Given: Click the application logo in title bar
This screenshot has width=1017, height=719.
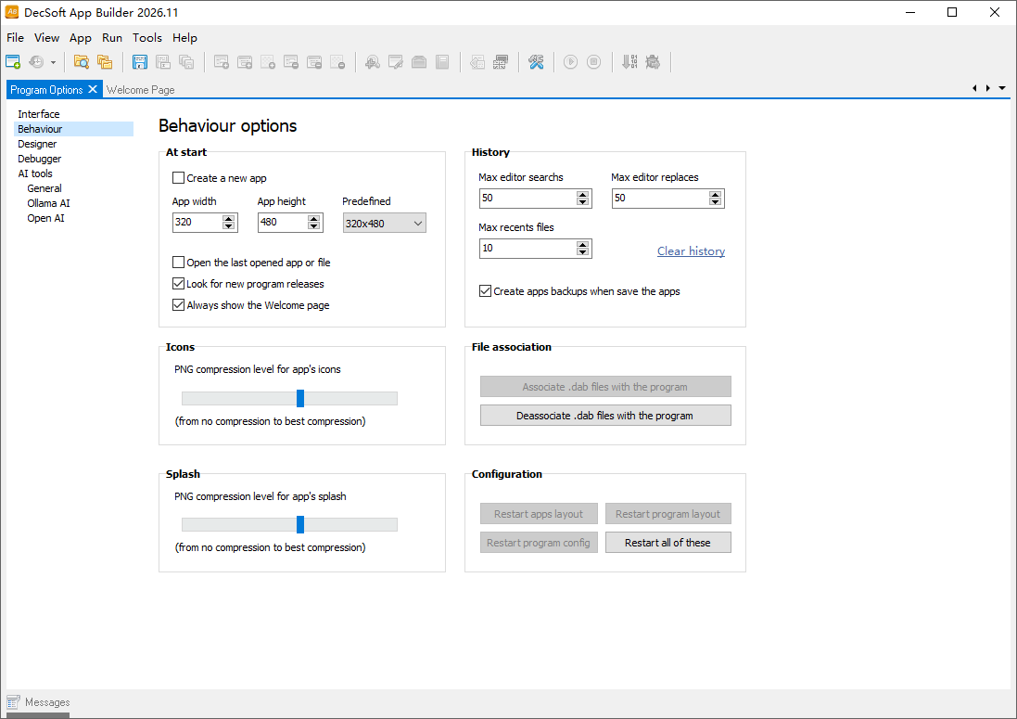Looking at the screenshot, I should 12,12.
